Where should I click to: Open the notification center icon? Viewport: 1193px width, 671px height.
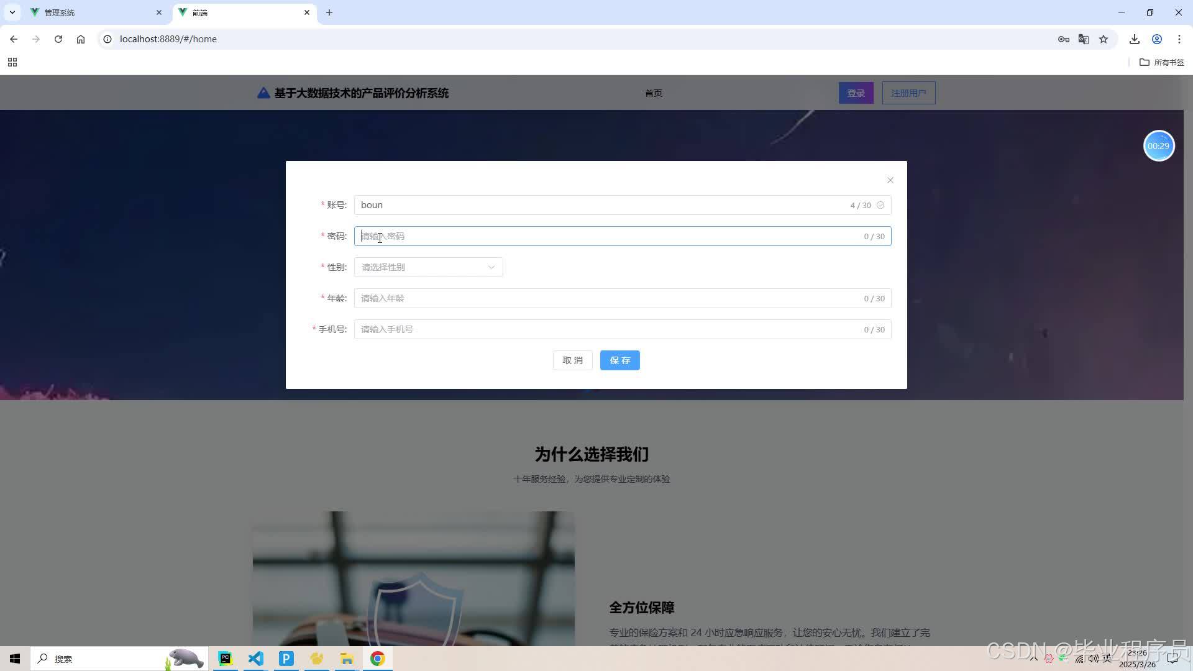pos(1172,659)
